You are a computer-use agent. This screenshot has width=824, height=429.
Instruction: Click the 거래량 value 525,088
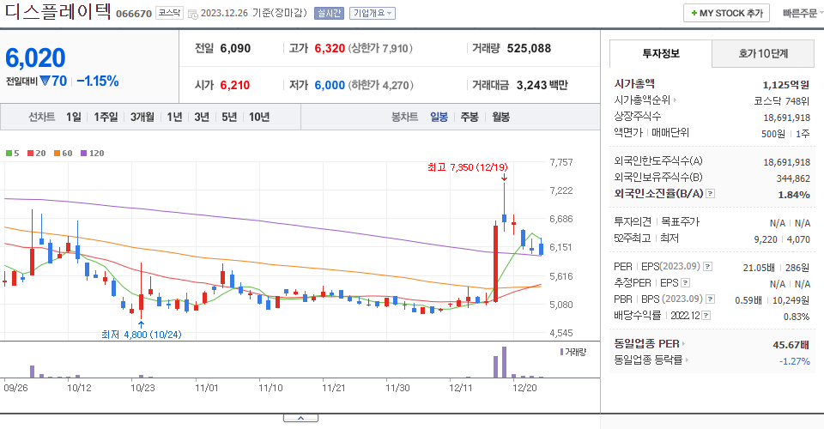click(x=530, y=48)
